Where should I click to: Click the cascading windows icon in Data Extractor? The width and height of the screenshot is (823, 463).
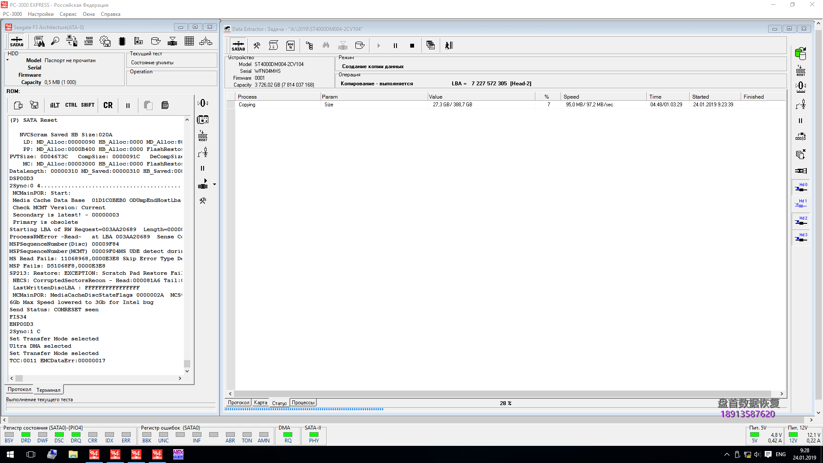[431, 45]
